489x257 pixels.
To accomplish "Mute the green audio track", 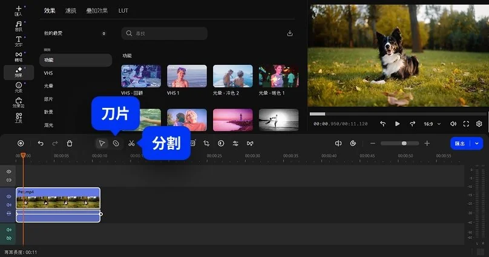I will click(8, 230).
